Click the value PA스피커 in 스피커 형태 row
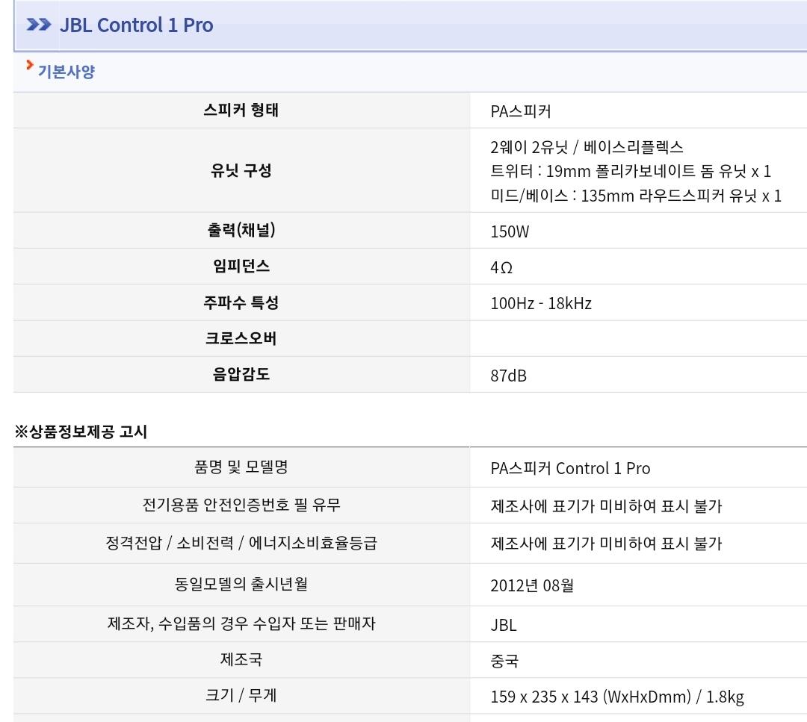 tap(520, 111)
